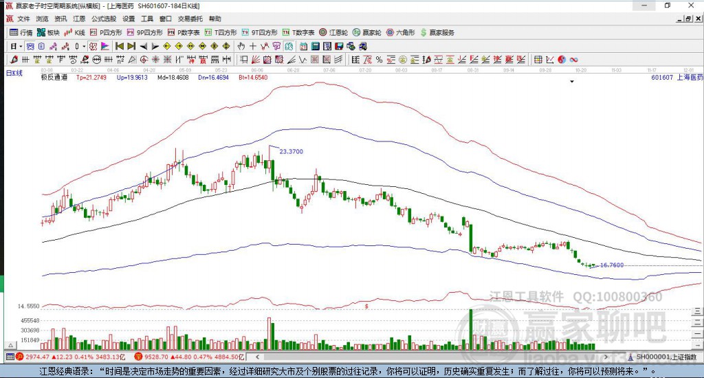Viewport: 704px width, 378px height.
Task: Open the 公式选股 menu
Action: point(104,19)
